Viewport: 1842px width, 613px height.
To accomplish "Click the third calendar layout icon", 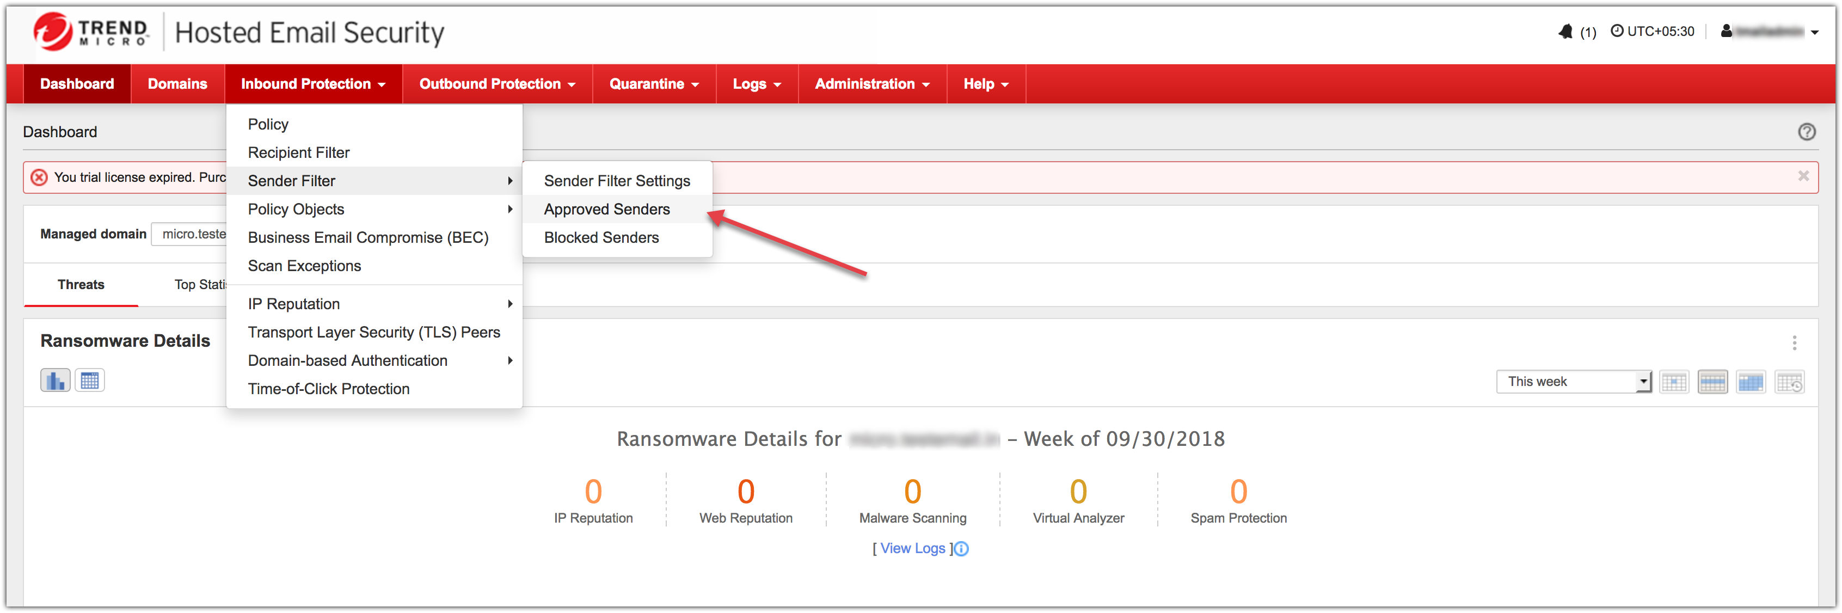I will point(1751,382).
